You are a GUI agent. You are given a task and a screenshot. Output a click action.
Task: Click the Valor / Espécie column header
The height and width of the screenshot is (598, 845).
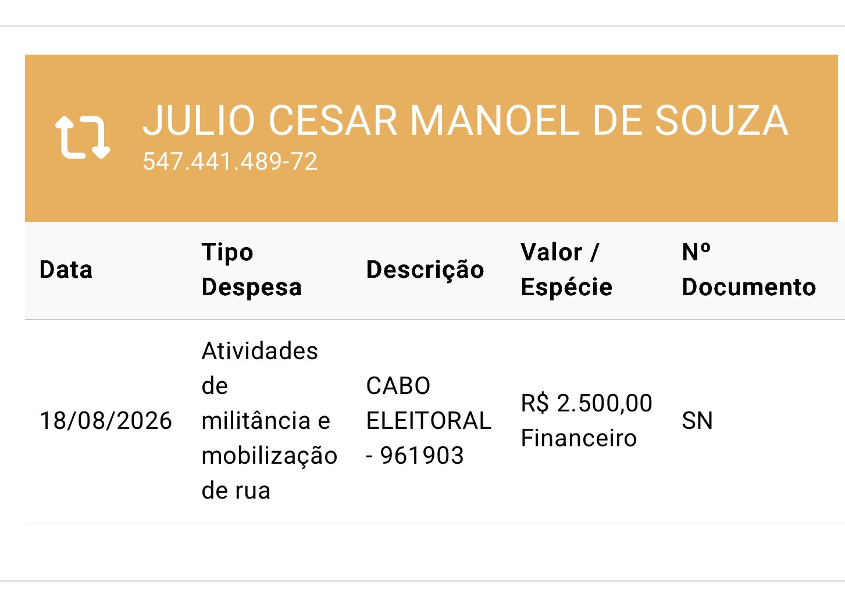[x=566, y=270]
